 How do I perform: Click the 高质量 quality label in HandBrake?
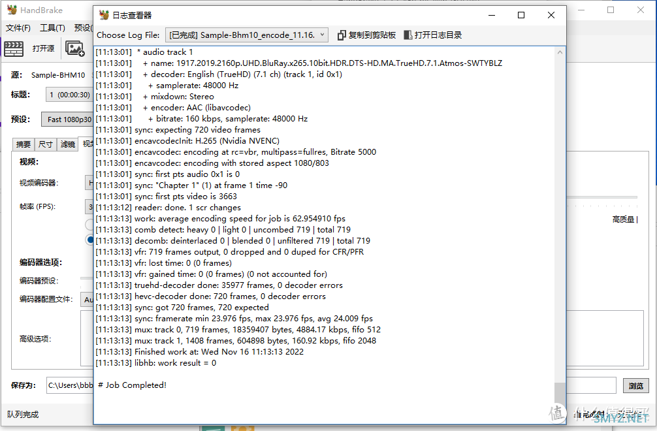623,219
